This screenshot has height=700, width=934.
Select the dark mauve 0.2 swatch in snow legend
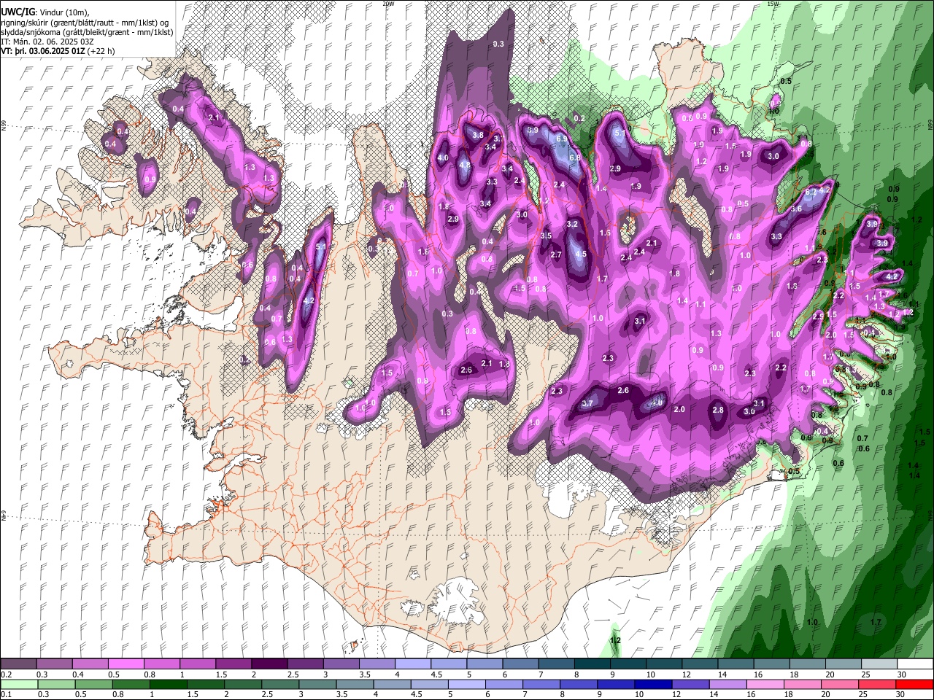coord(18,664)
